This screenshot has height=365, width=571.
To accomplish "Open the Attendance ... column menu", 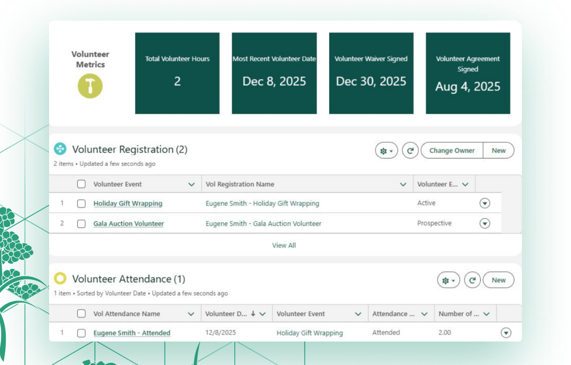I will click(x=424, y=314).
